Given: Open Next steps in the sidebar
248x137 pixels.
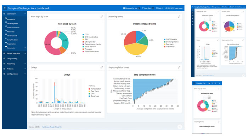Looking at the screenshot, I should point(11,32).
